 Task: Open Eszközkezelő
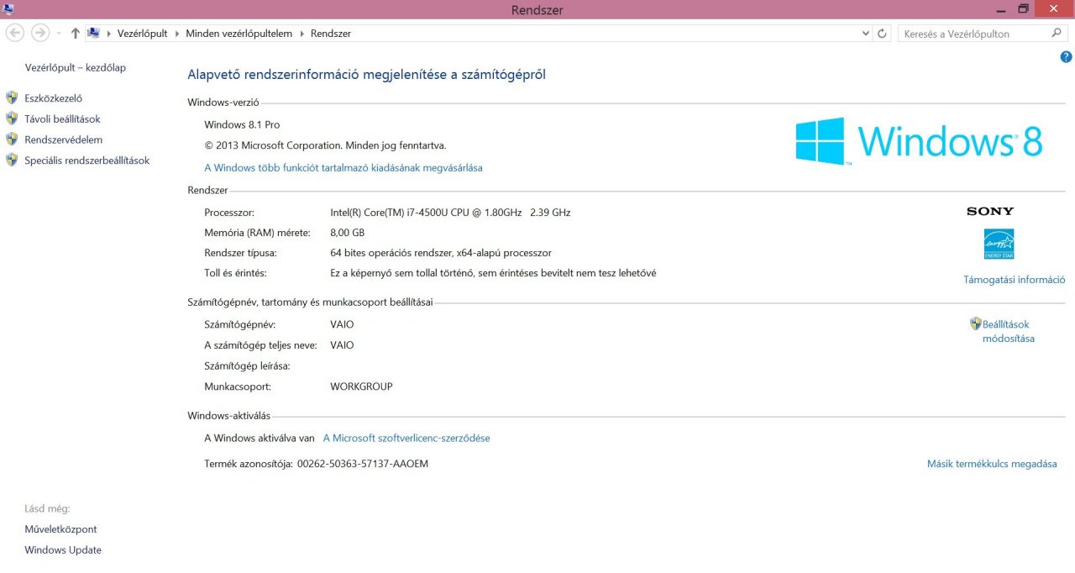(54, 98)
